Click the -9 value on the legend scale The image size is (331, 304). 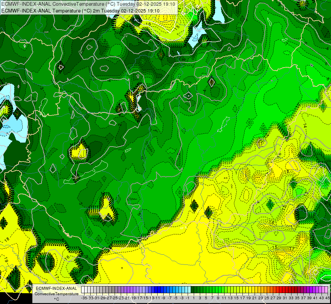pyautogui.click(x=163, y=298)
